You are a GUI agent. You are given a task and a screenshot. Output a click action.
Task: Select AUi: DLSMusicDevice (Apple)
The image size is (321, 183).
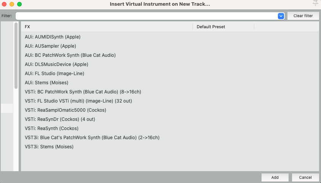tap(170, 64)
